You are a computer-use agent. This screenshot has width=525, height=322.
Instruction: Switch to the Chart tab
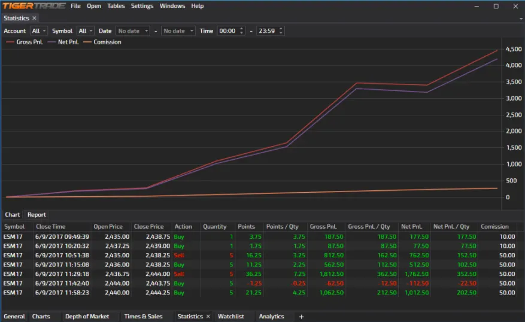[13, 214]
